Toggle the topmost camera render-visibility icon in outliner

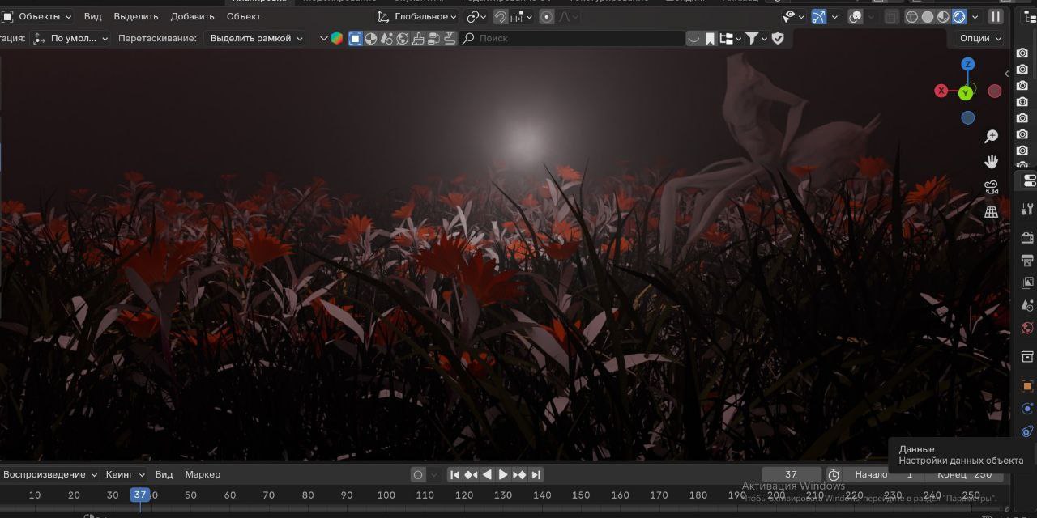[1022, 53]
